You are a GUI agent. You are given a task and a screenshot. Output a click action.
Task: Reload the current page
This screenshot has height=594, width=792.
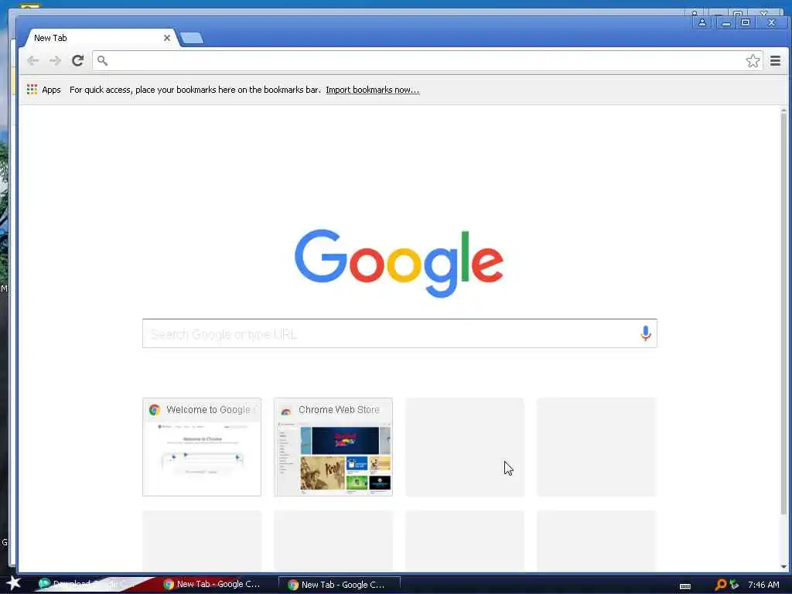[x=77, y=60]
